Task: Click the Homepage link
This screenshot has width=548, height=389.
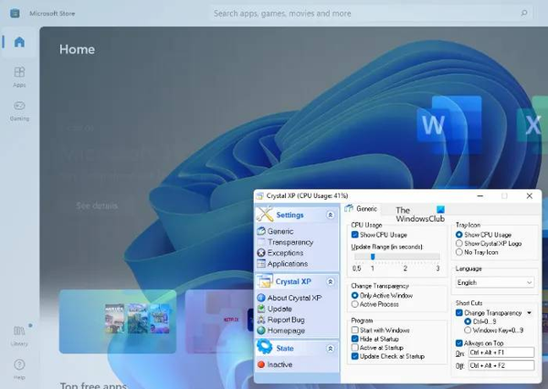Action: click(286, 331)
